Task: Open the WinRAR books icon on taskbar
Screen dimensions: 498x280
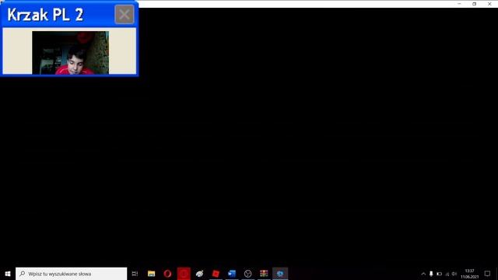Action: pyautogui.click(x=264, y=274)
